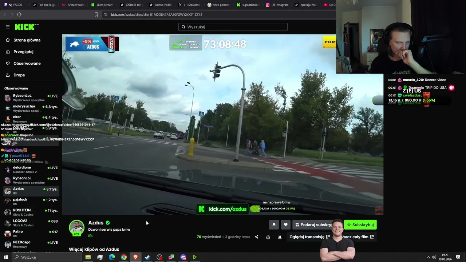
Task: Click the video clip player
Action: (x=223, y=124)
